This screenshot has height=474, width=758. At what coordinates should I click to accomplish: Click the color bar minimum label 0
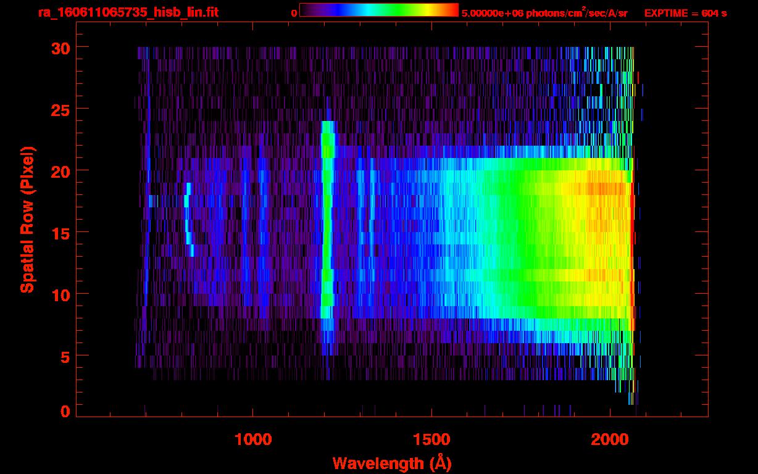294,13
